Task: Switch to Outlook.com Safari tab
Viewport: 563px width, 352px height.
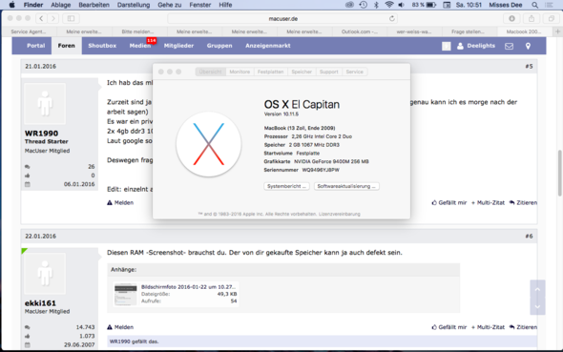Action: point(360,31)
